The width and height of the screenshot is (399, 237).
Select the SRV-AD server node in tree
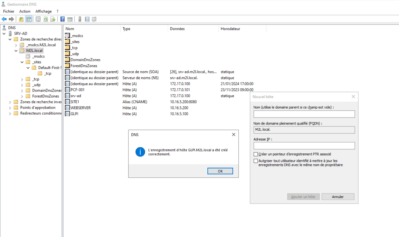pyautogui.click(x=20, y=33)
